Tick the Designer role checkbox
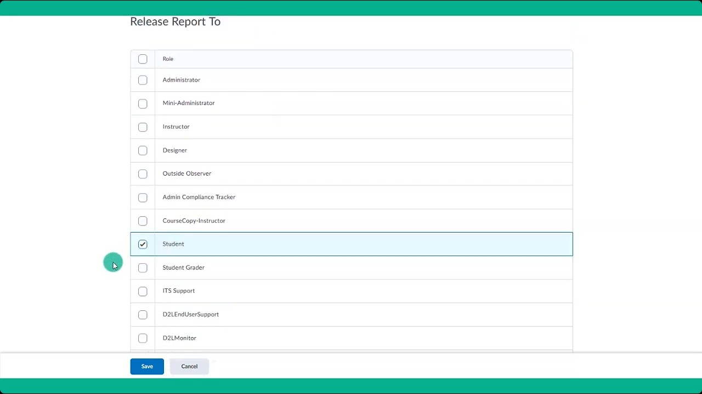This screenshot has width=702, height=394. point(143,150)
